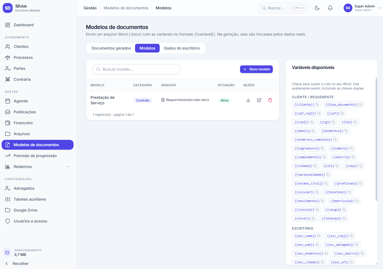Screen dimensions: 383x269
Task: Click the Advogados people icon
Action: pos(8,188)
